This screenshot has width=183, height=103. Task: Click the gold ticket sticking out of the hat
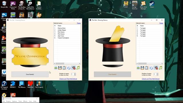point(117,34)
